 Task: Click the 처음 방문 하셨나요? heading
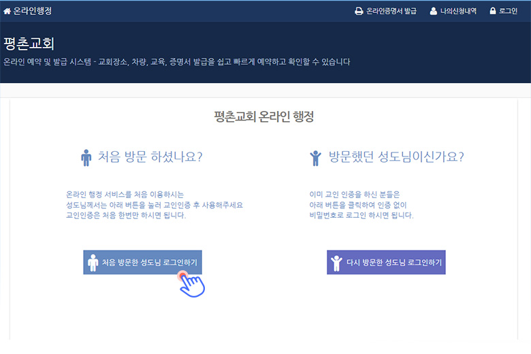pos(150,157)
